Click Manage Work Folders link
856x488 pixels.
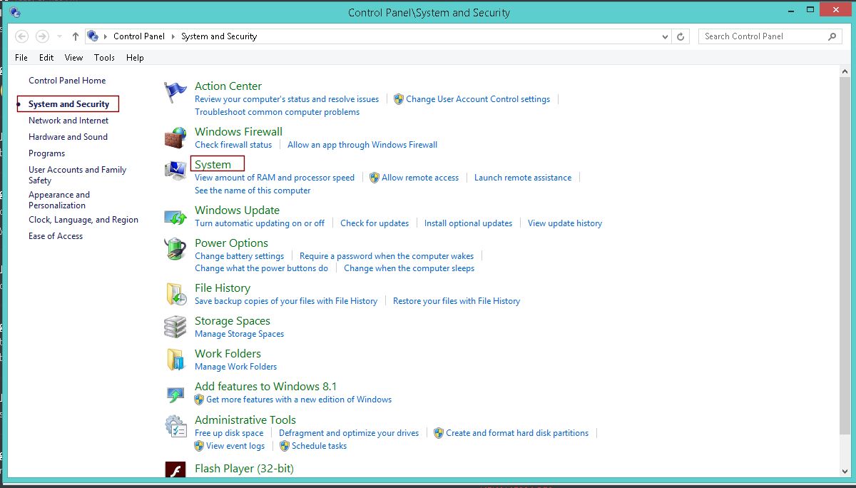point(236,367)
